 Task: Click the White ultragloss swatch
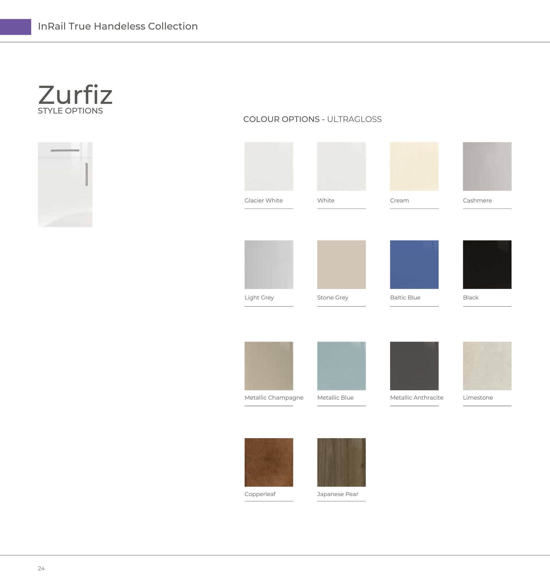[341, 166]
